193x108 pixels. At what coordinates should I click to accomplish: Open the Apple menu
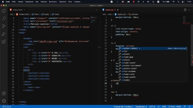tap(3, 2)
